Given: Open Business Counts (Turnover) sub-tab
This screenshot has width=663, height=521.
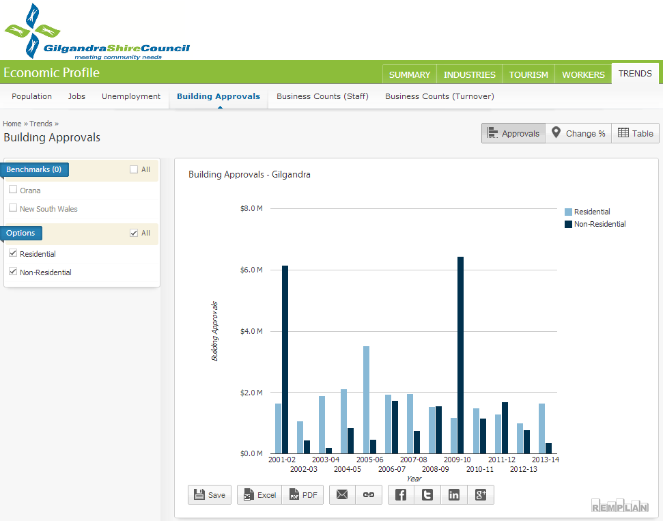Looking at the screenshot, I should click(440, 96).
